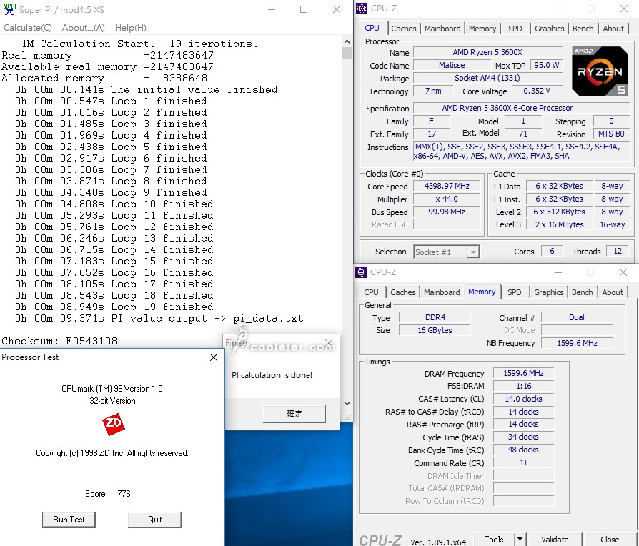The height and width of the screenshot is (546, 639).
Task: Open About tab in lower CPU-Z window
Action: coord(613,292)
